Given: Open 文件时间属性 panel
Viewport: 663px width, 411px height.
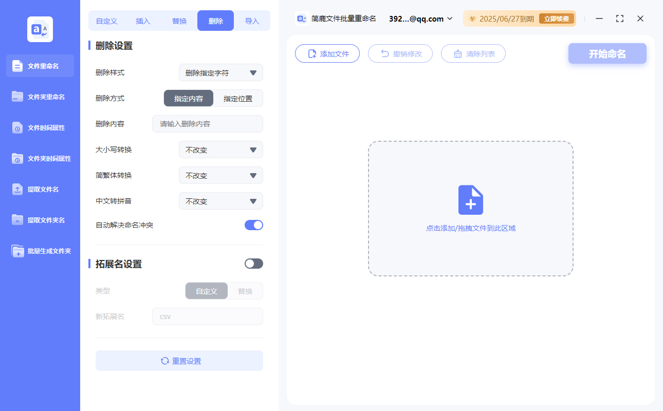Looking at the screenshot, I should click(x=40, y=127).
